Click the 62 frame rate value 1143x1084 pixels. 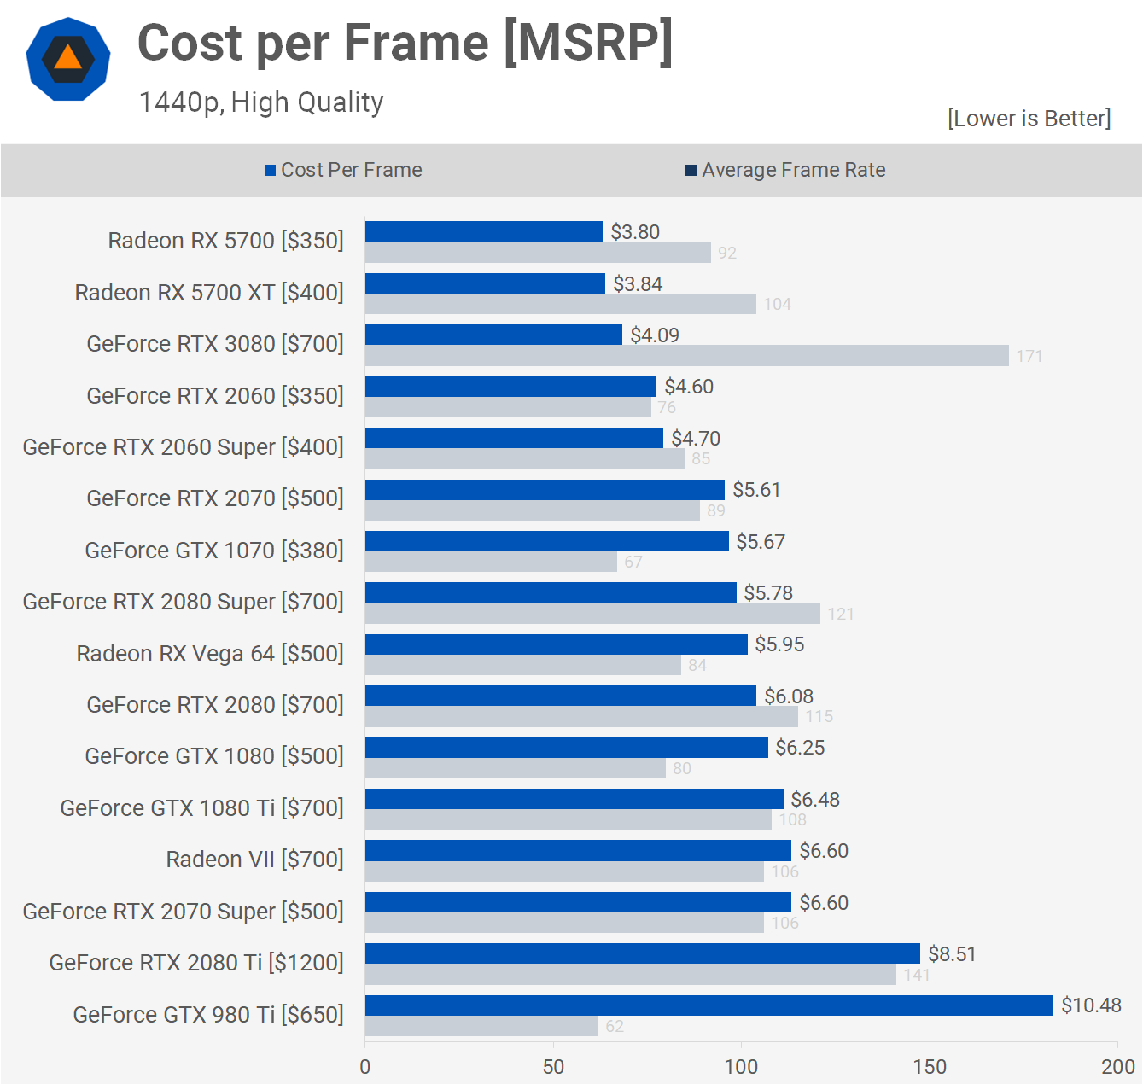(x=615, y=1026)
